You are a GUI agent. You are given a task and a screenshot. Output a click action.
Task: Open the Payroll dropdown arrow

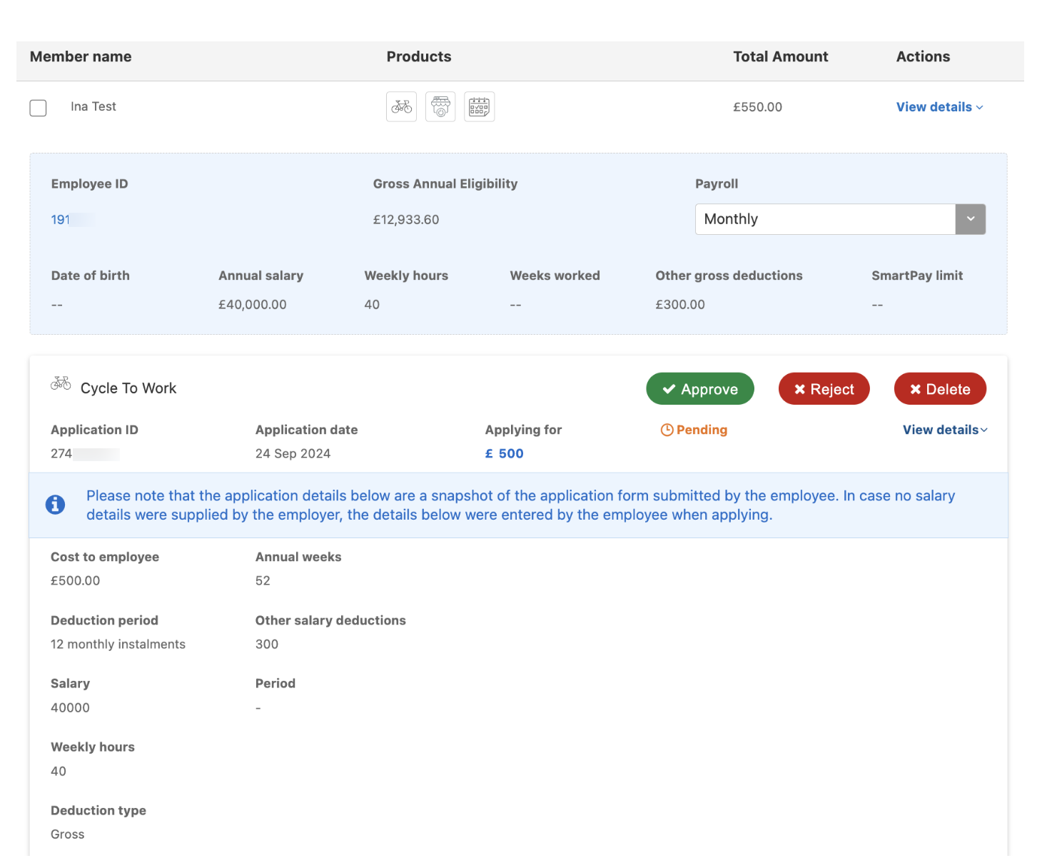pyautogui.click(x=970, y=219)
